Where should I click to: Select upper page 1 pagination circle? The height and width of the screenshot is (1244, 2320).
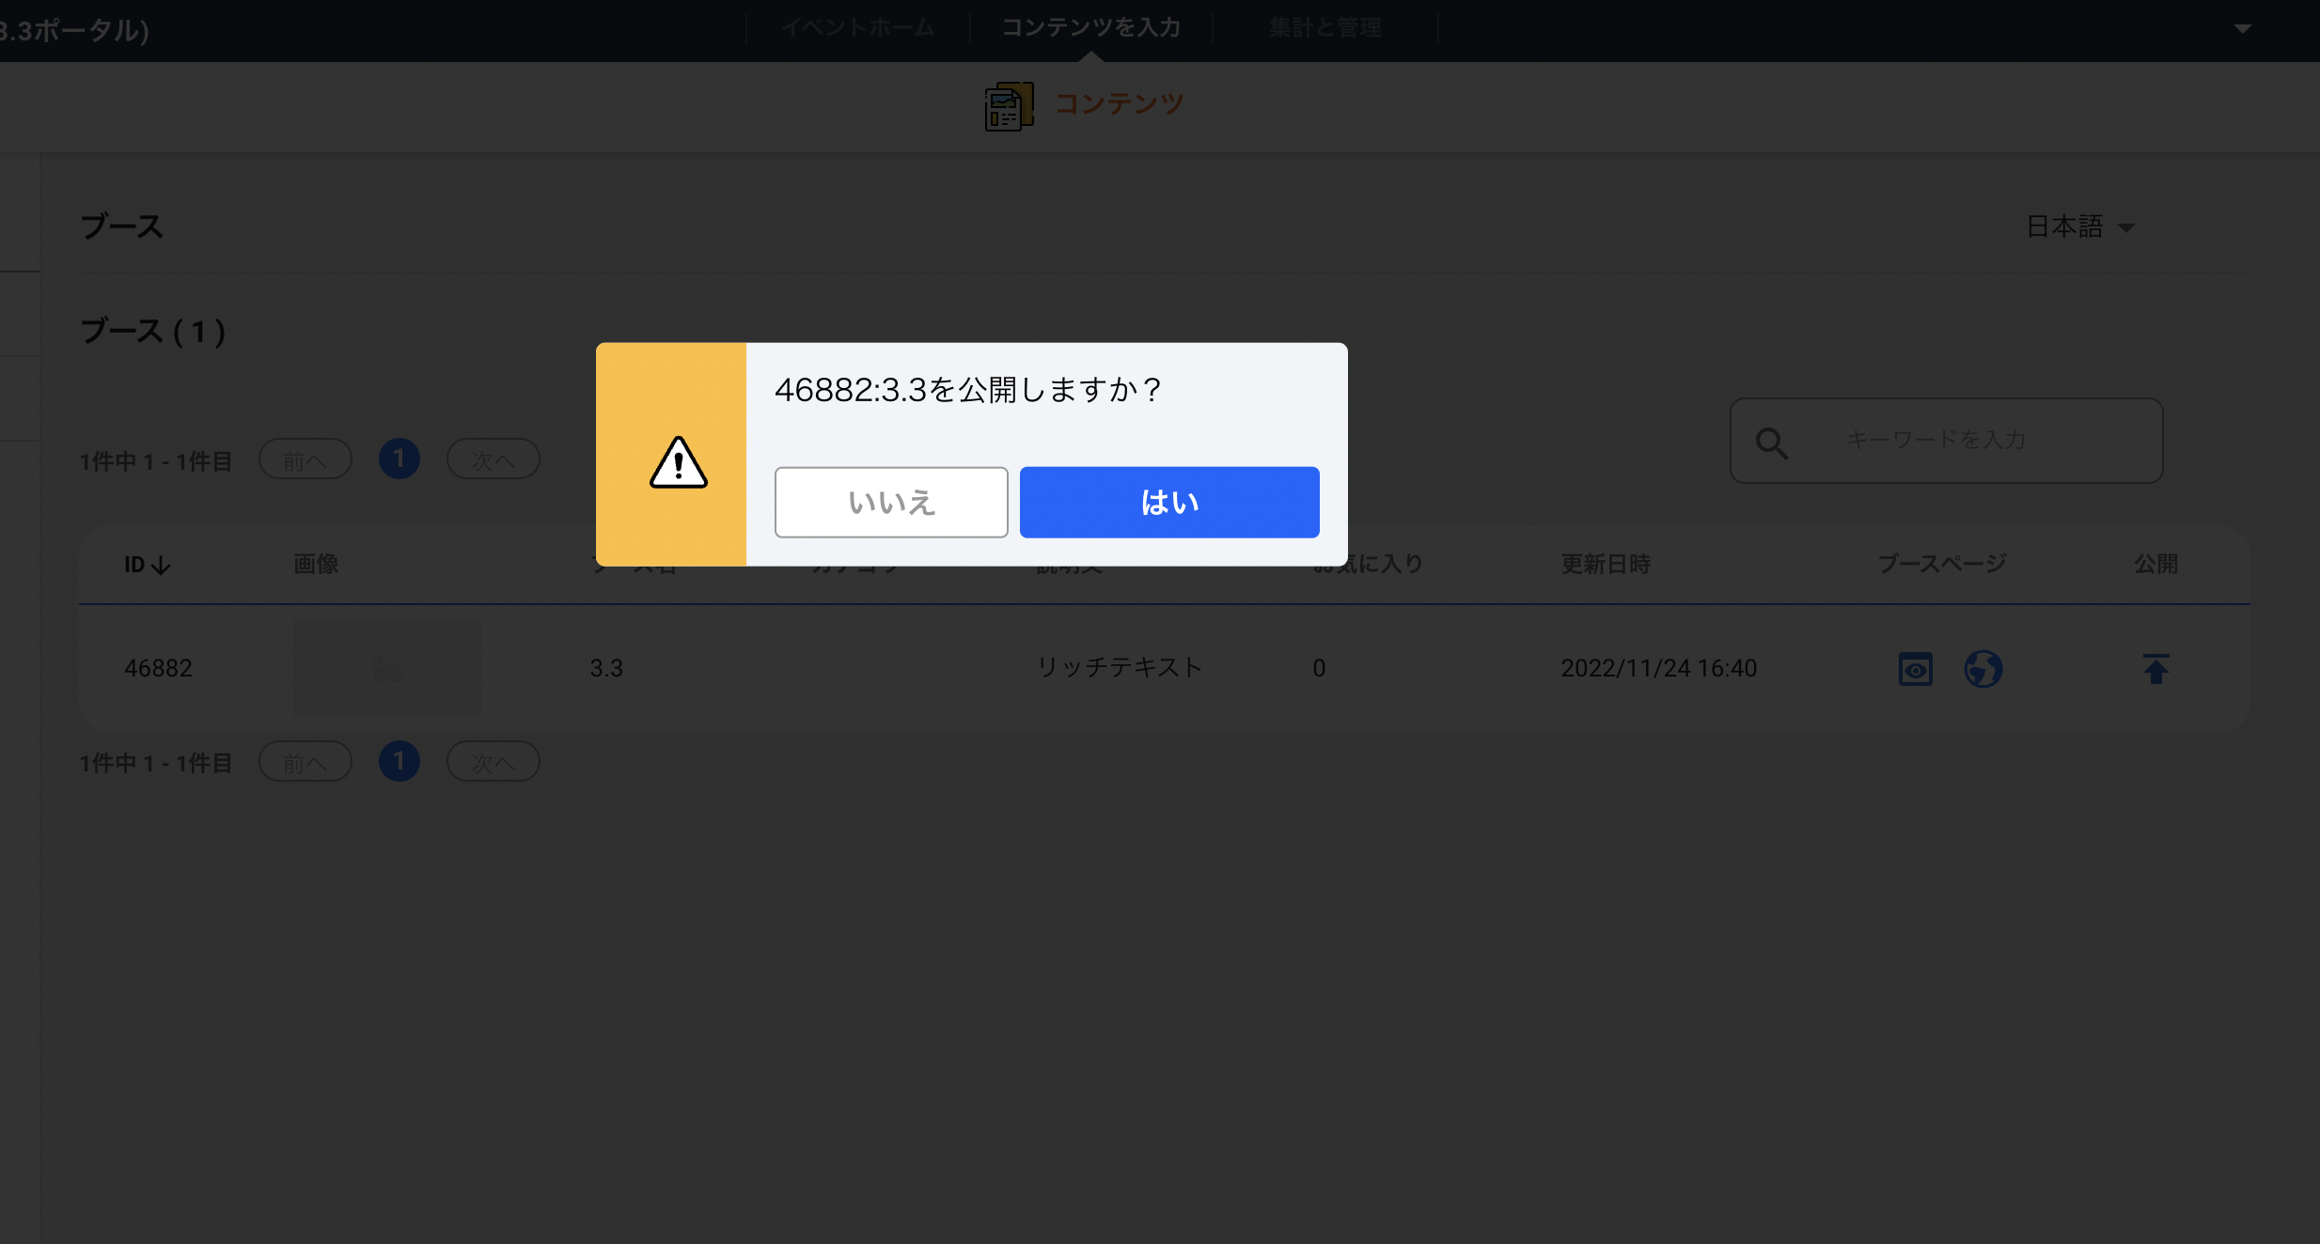click(400, 459)
